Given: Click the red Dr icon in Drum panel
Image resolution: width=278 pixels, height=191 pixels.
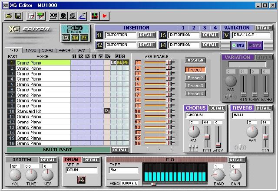Looking at the screenshot, I should 81,180.
